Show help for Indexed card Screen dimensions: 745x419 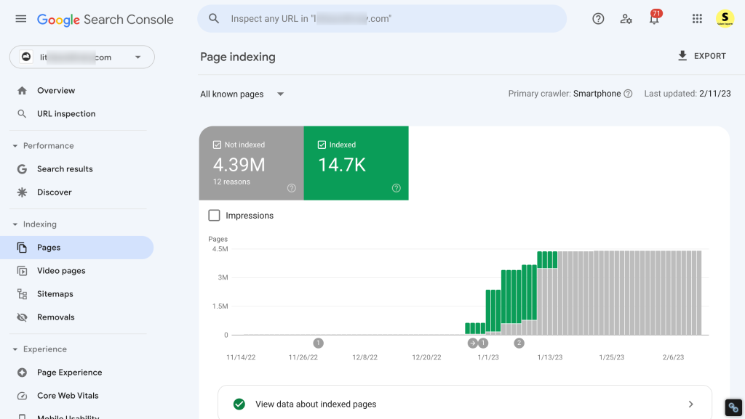397,188
